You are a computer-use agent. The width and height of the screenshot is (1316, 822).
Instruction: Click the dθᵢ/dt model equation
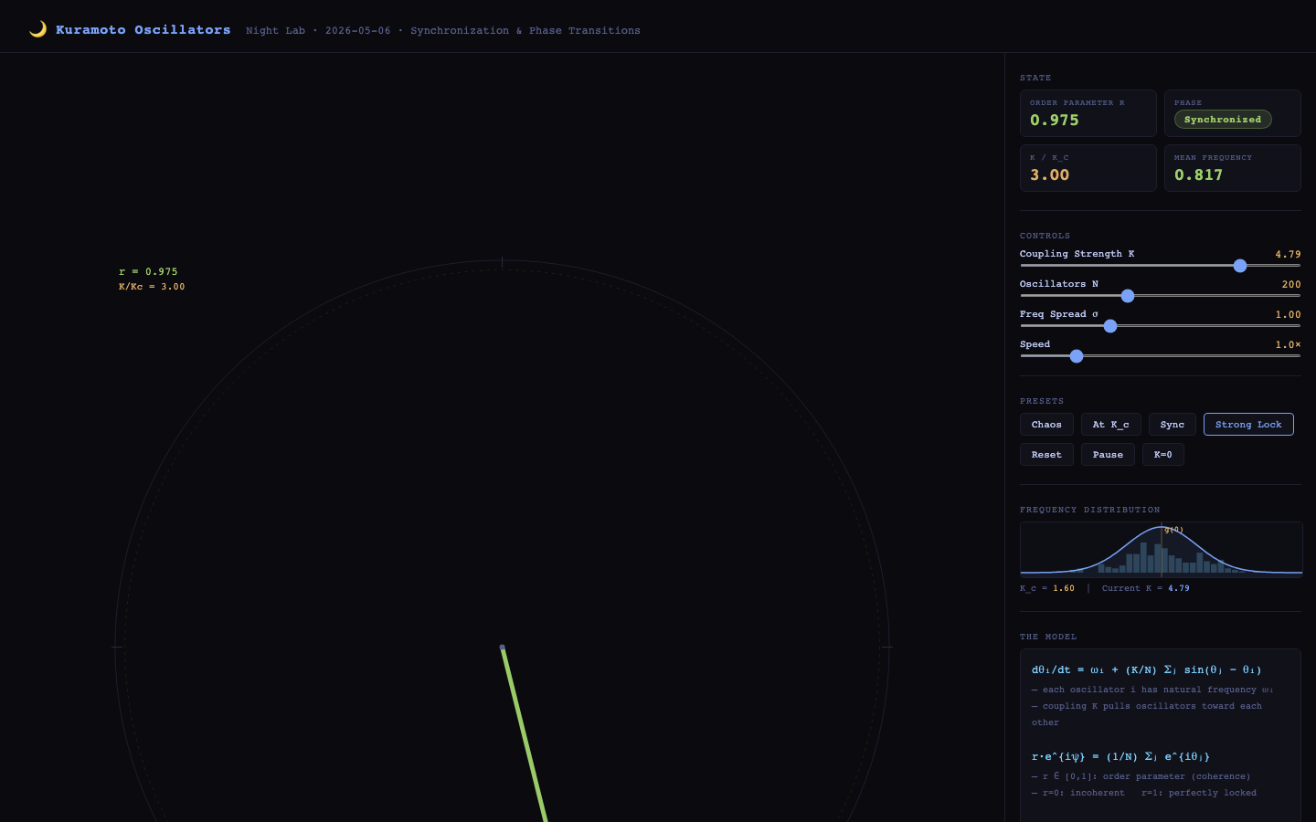point(1146,669)
